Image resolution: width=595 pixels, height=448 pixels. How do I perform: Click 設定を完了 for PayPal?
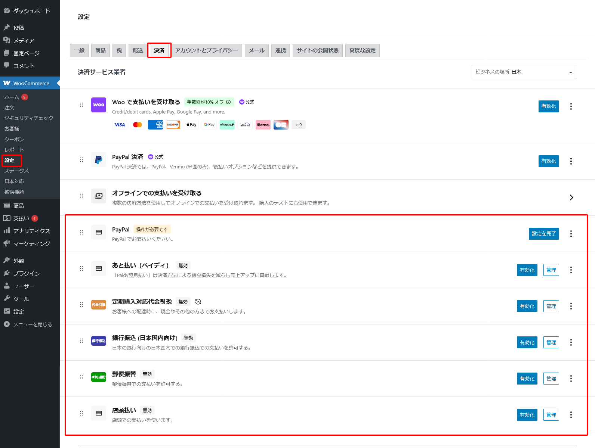pyautogui.click(x=544, y=234)
